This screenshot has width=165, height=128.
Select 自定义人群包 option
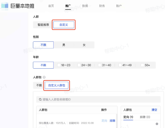tap(57, 85)
